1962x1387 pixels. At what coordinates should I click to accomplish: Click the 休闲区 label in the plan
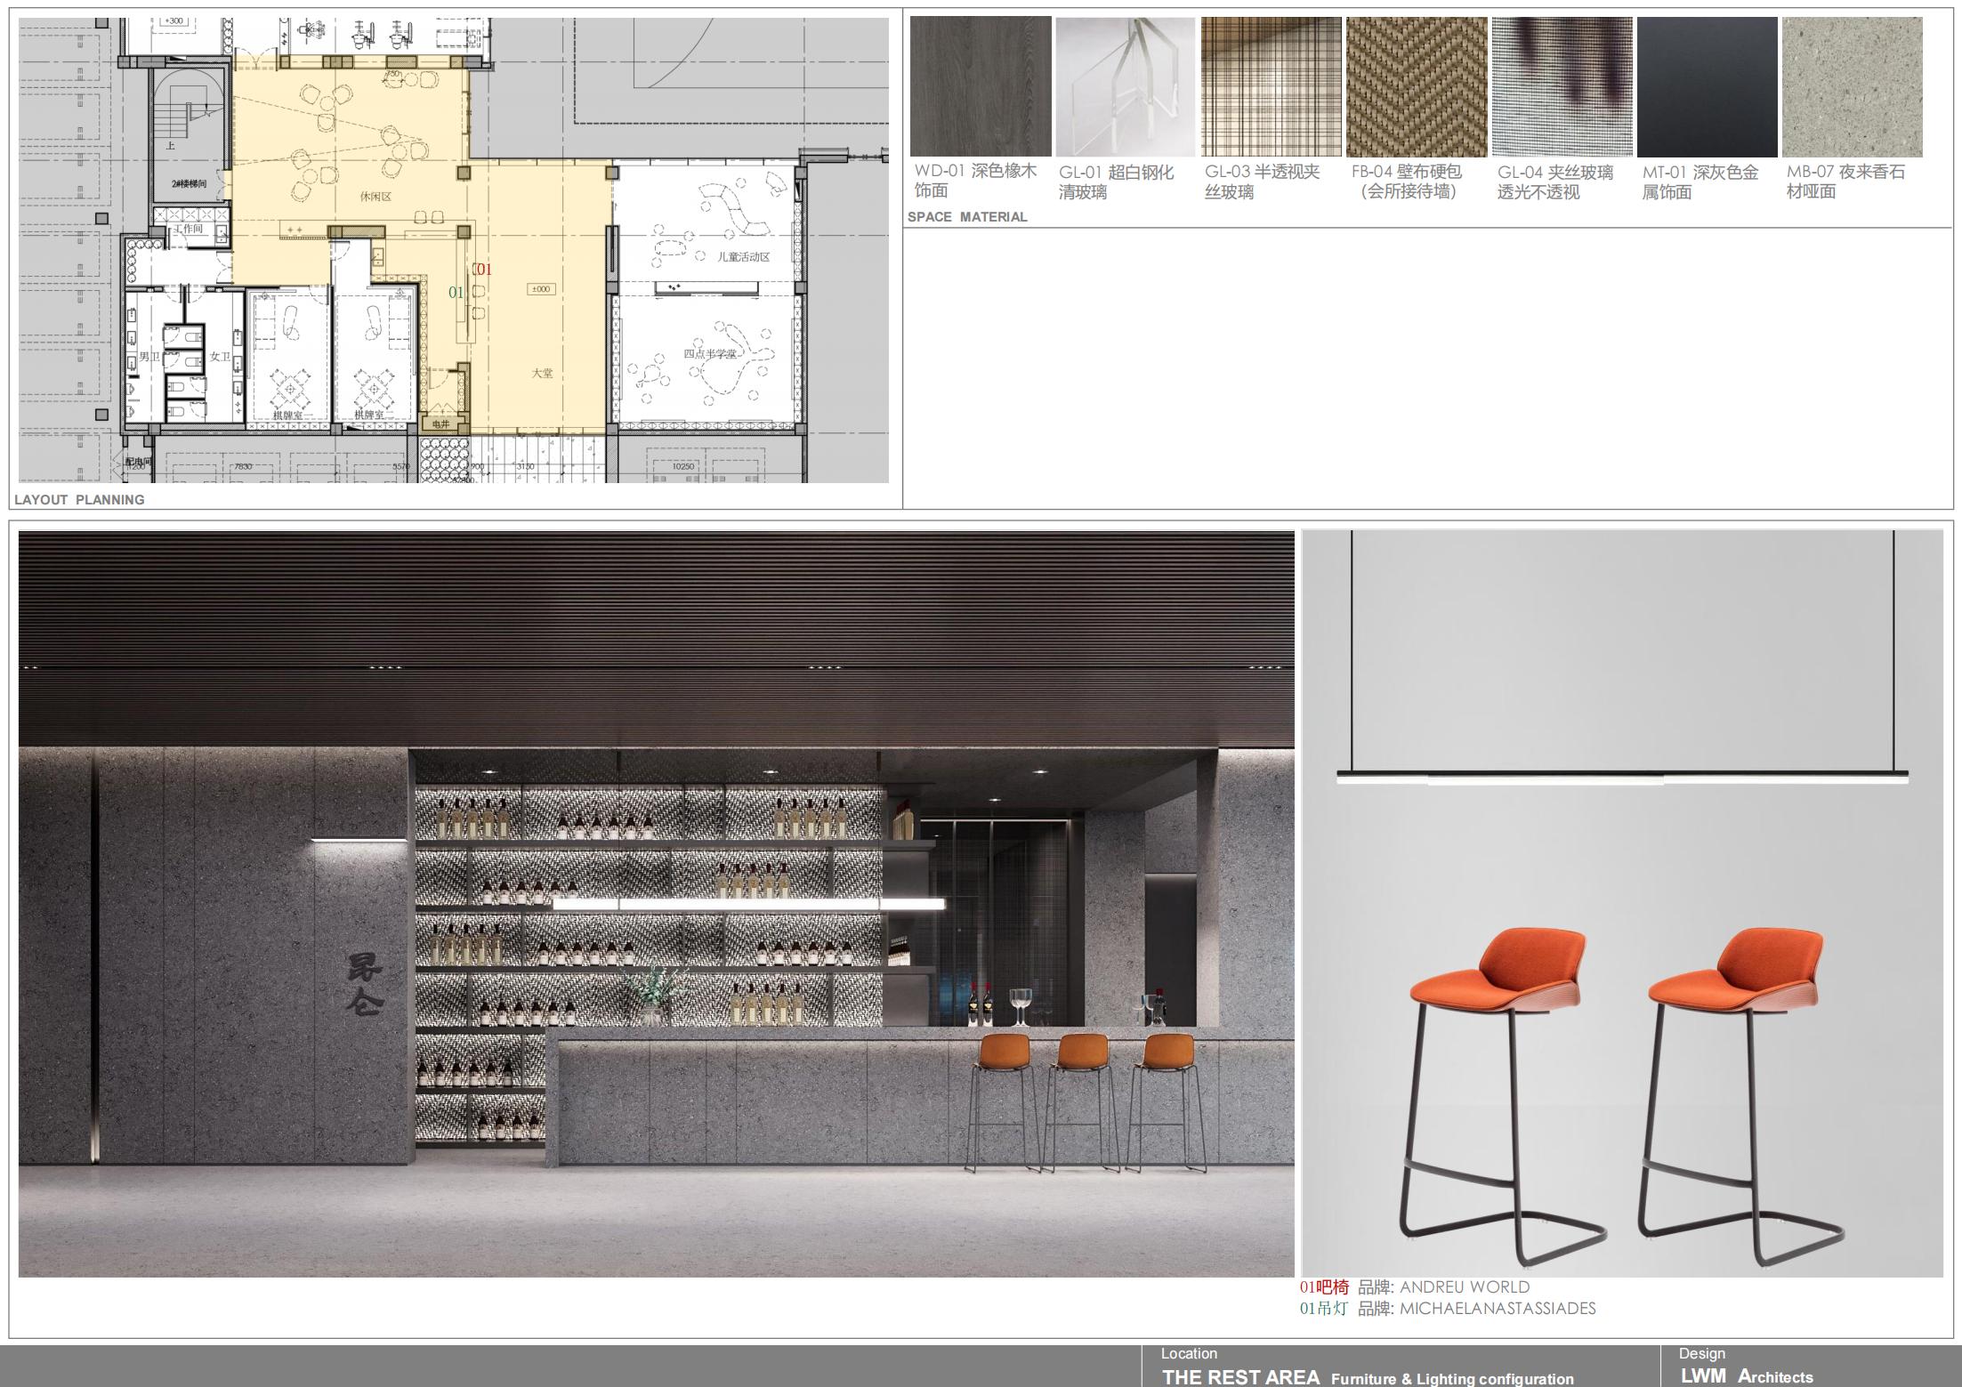(x=375, y=197)
